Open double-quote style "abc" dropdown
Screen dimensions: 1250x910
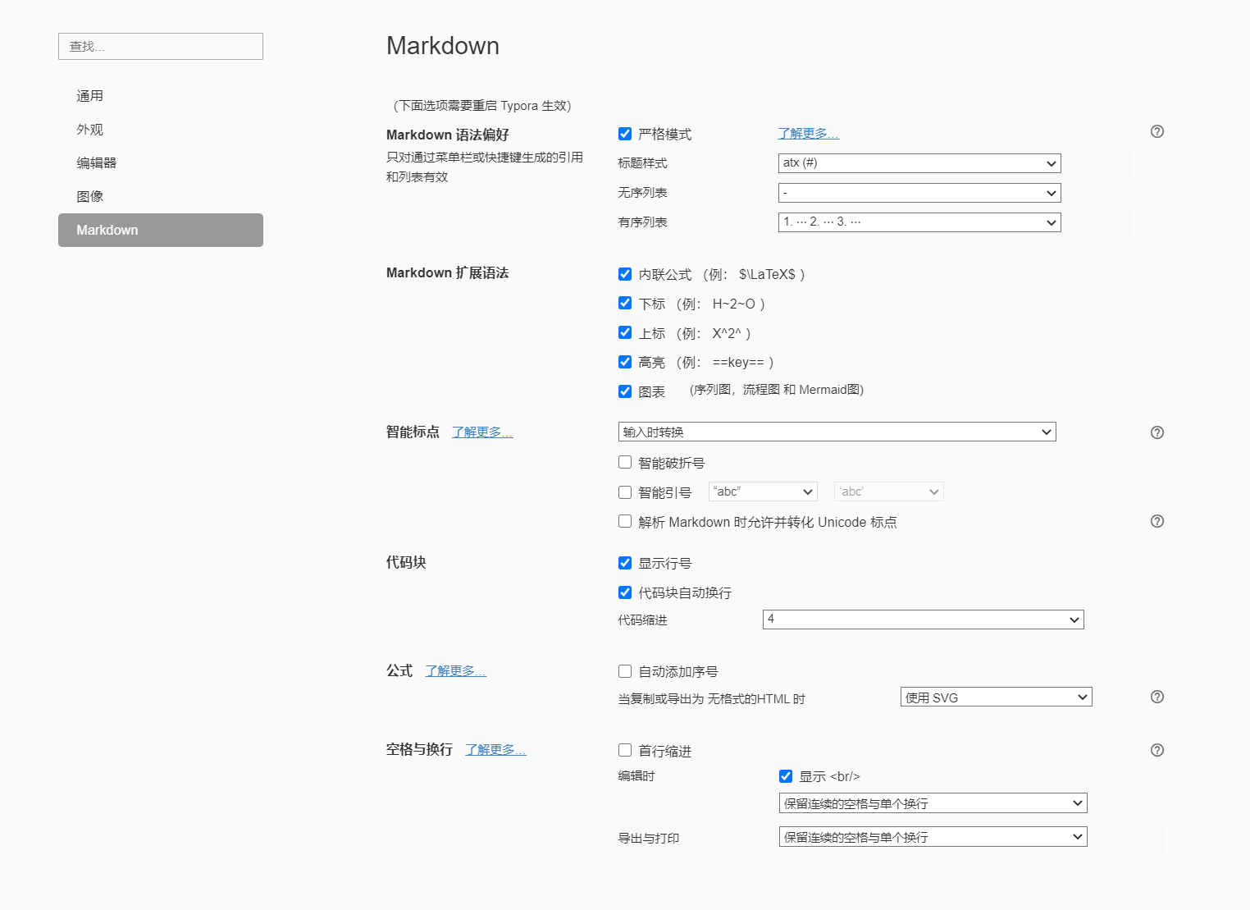coord(763,492)
